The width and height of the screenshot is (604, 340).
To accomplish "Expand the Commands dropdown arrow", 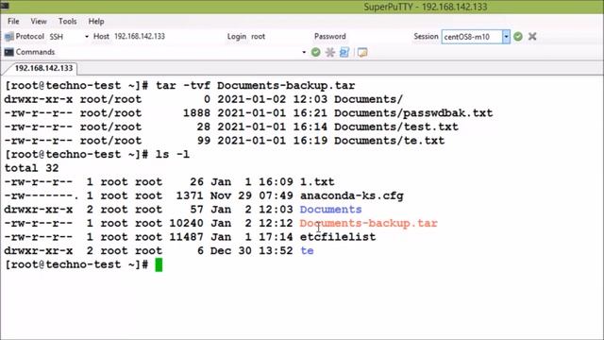I will pyautogui.click(x=304, y=52).
